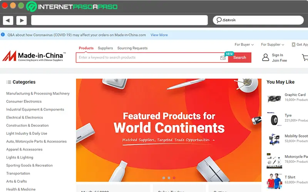
Task: Click the Graphic Card product thumbnail
Action: click(274, 98)
